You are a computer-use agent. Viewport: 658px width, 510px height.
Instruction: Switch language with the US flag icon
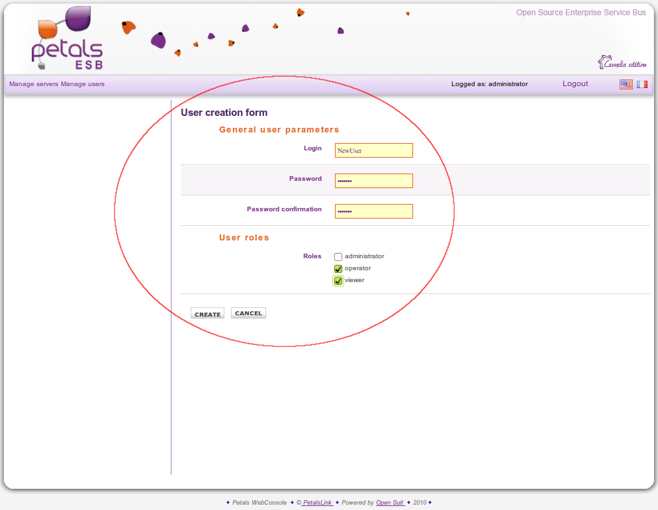[626, 84]
